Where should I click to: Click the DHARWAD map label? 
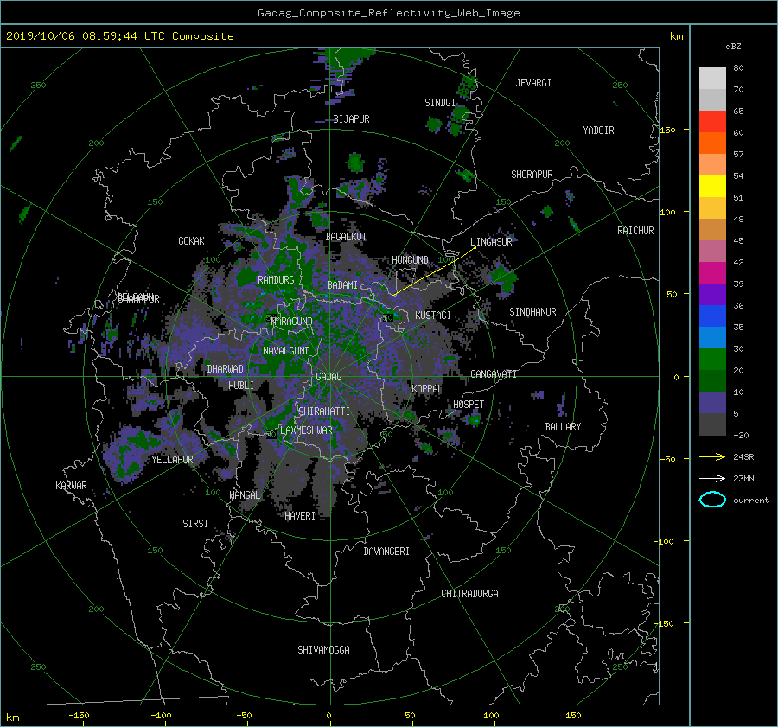[x=225, y=369]
